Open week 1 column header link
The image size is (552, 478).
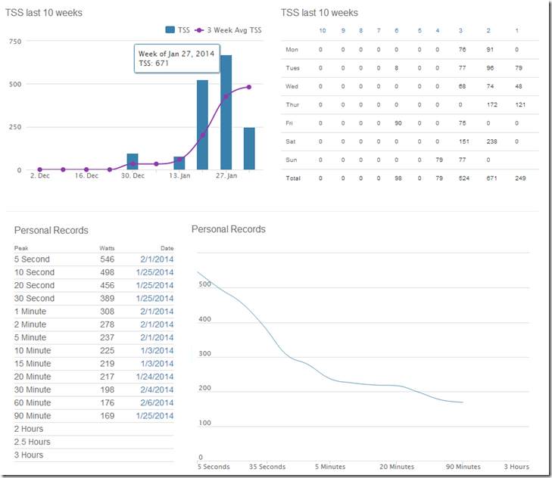click(517, 30)
